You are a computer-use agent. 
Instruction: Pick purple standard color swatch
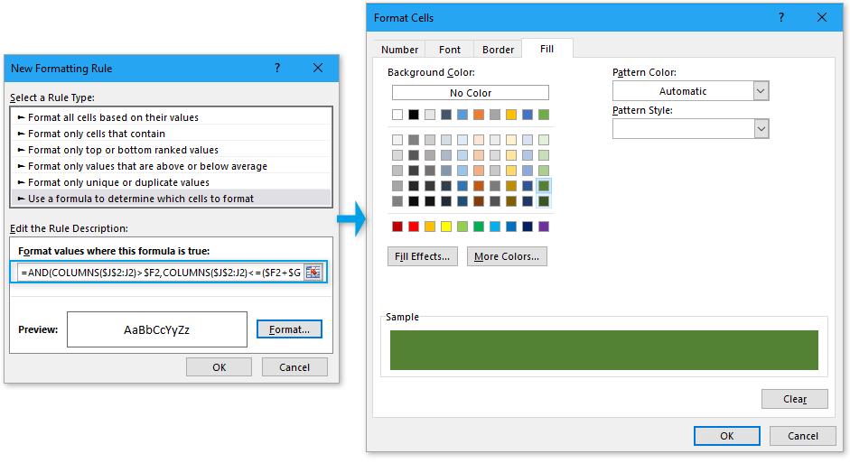[x=544, y=227]
